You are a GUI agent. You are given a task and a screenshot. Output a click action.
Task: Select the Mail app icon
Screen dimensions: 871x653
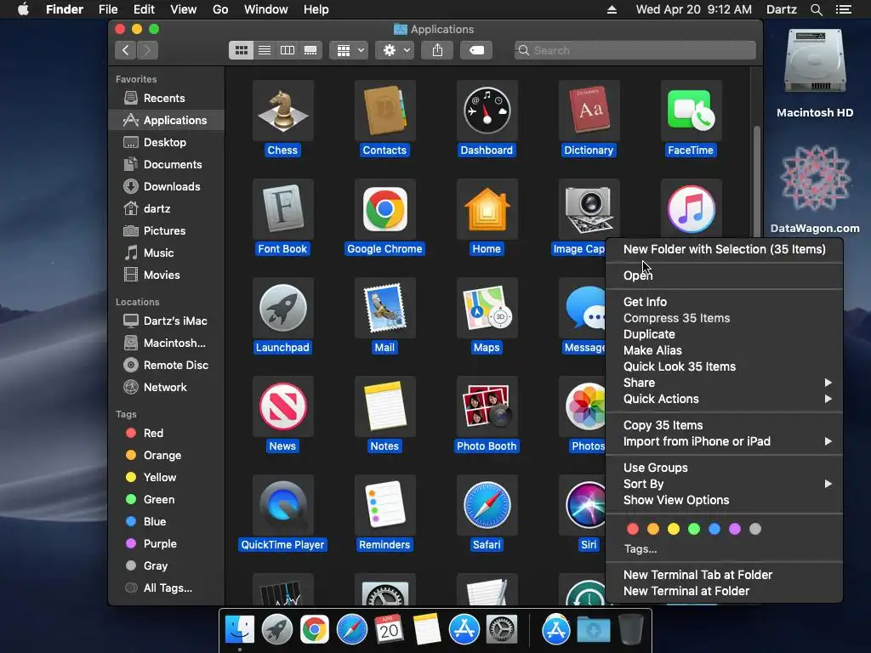coord(384,308)
